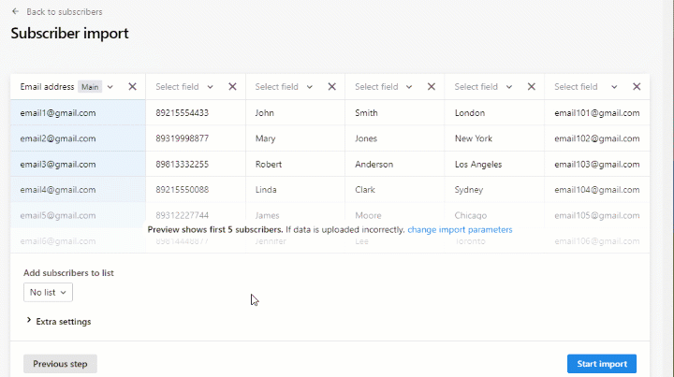674x377 pixels.
Task: Remove the phone numbers column
Action: coord(232,87)
